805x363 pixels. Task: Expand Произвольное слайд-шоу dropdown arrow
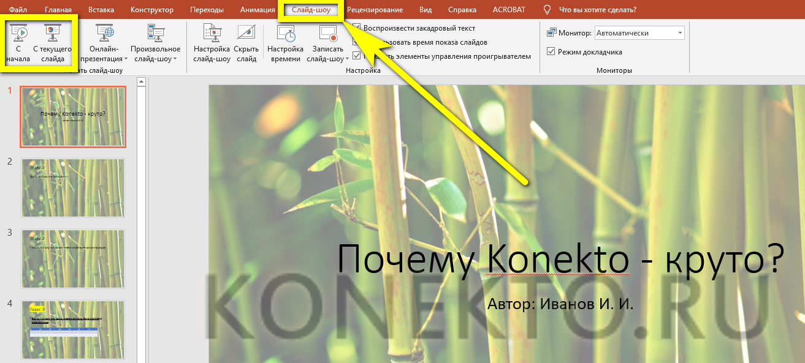[175, 59]
